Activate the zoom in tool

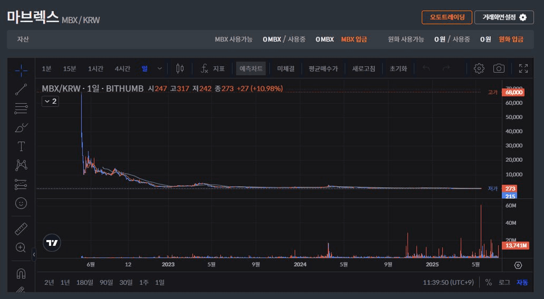pos(21,247)
